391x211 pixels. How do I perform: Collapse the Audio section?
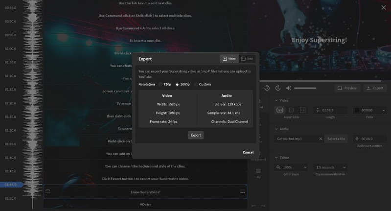(276, 129)
